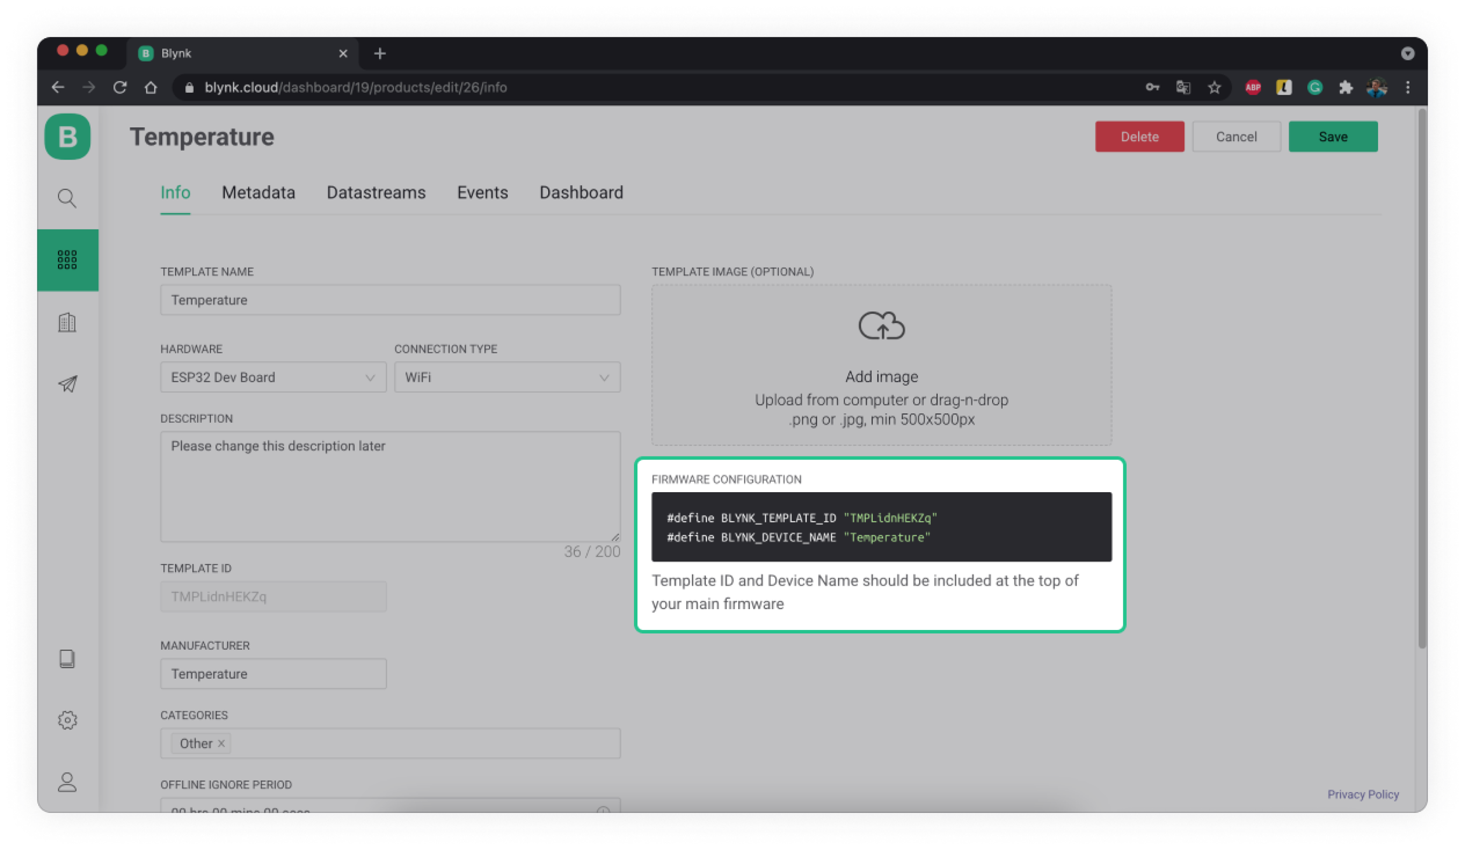The image size is (1465, 850).
Task: Expand the Connection Type WiFi dropdown
Action: coord(507,378)
